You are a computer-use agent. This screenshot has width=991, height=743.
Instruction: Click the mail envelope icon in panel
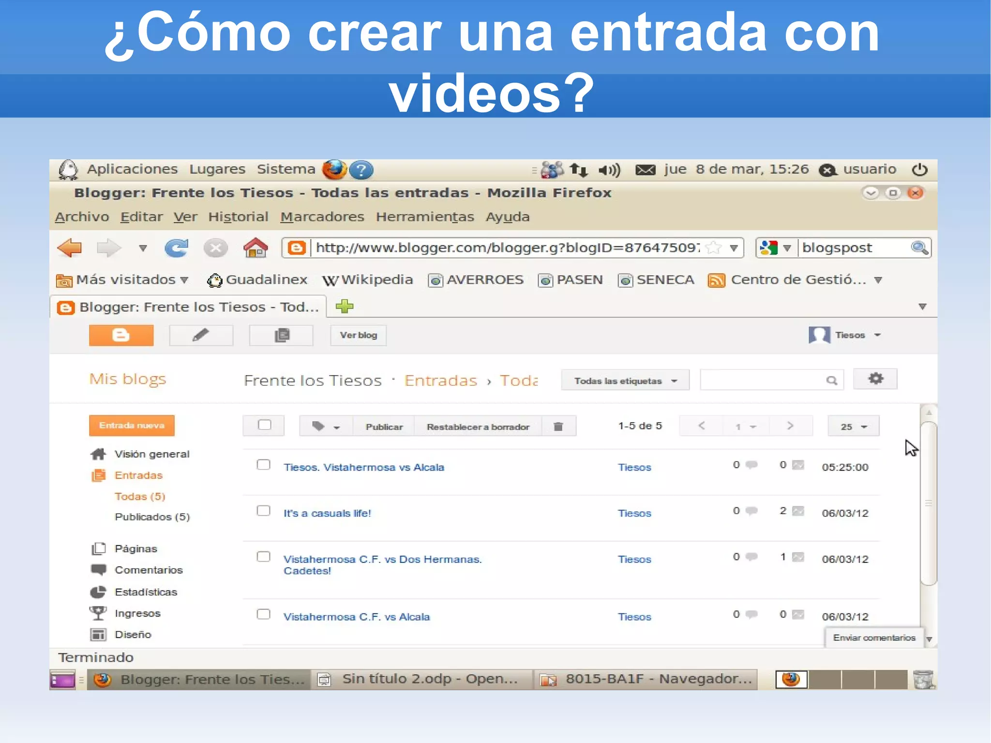pos(645,170)
